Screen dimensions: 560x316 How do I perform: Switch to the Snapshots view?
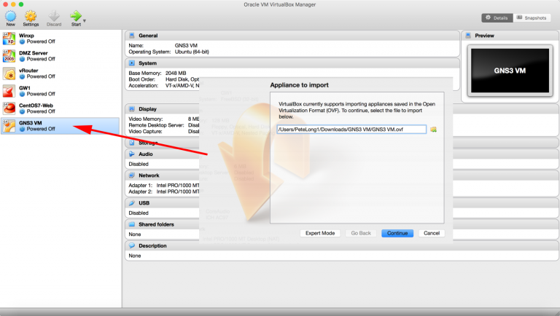[x=532, y=17]
